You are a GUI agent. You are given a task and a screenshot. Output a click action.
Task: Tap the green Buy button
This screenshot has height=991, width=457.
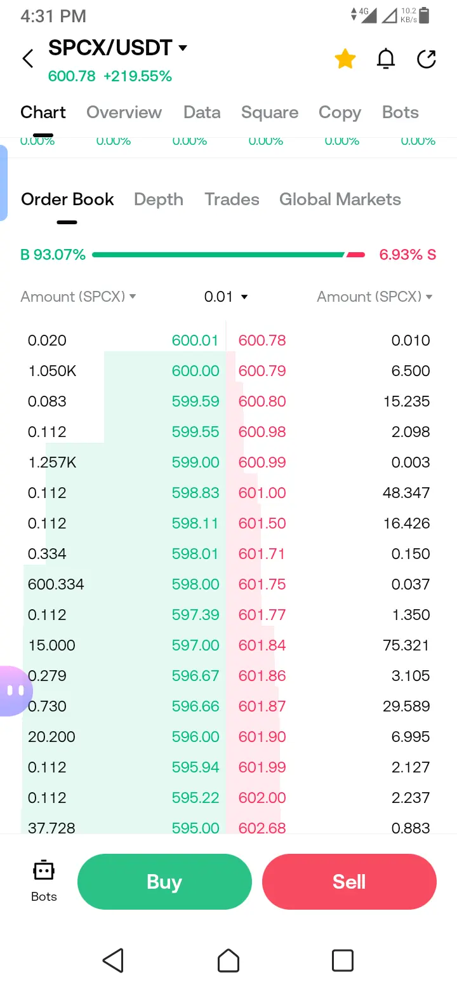tap(164, 882)
